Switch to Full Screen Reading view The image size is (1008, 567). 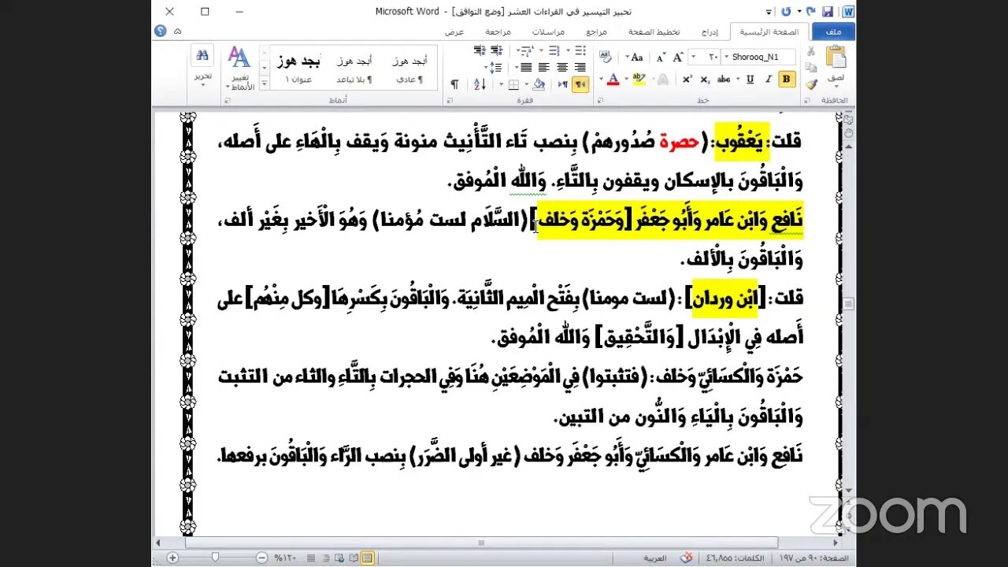pos(352,558)
